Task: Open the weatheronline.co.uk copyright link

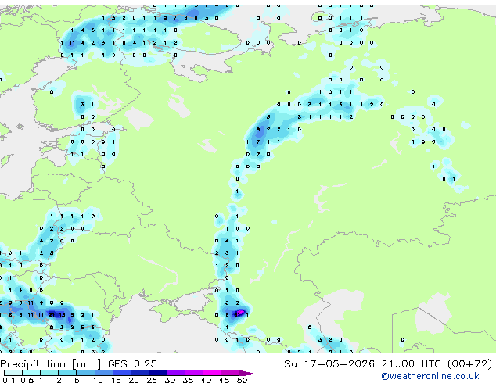Action: (430, 376)
